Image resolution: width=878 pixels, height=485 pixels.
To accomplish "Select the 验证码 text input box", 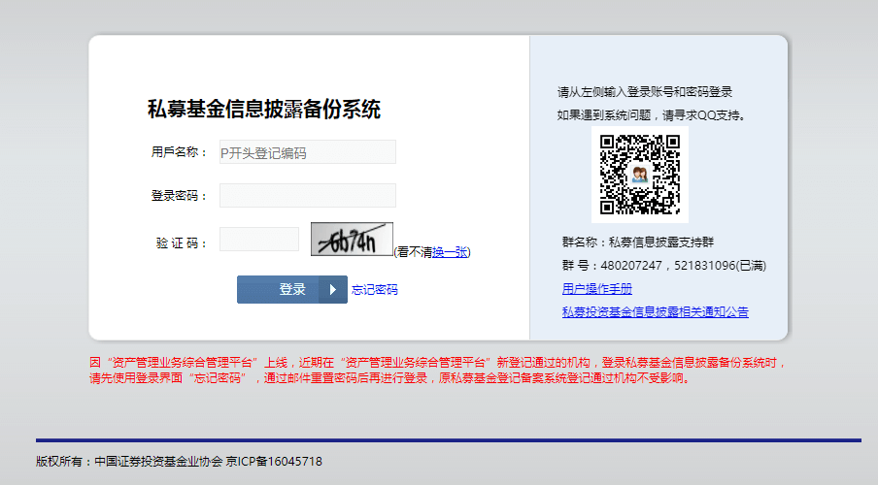I will click(x=258, y=240).
